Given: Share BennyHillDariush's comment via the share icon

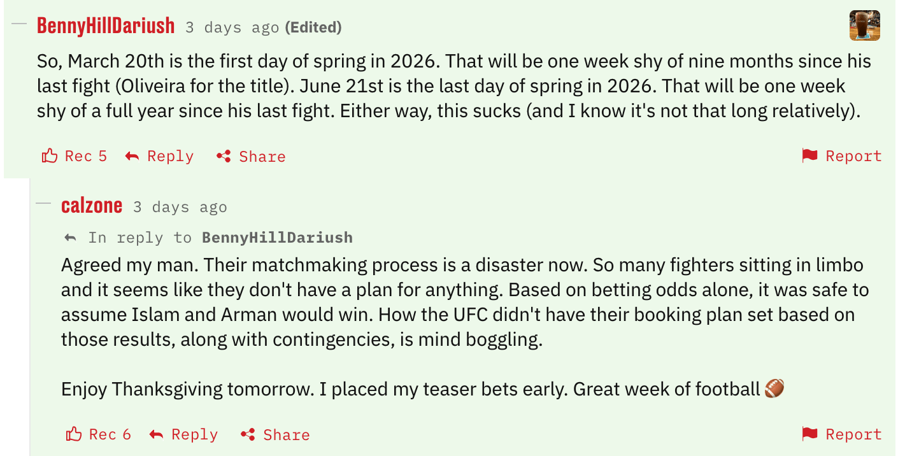Looking at the screenshot, I should click(x=224, y=156).
